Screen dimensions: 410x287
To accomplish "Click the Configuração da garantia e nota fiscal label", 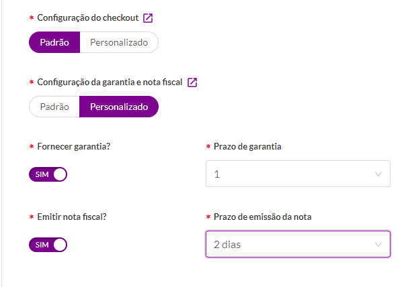I will (110, 82).
